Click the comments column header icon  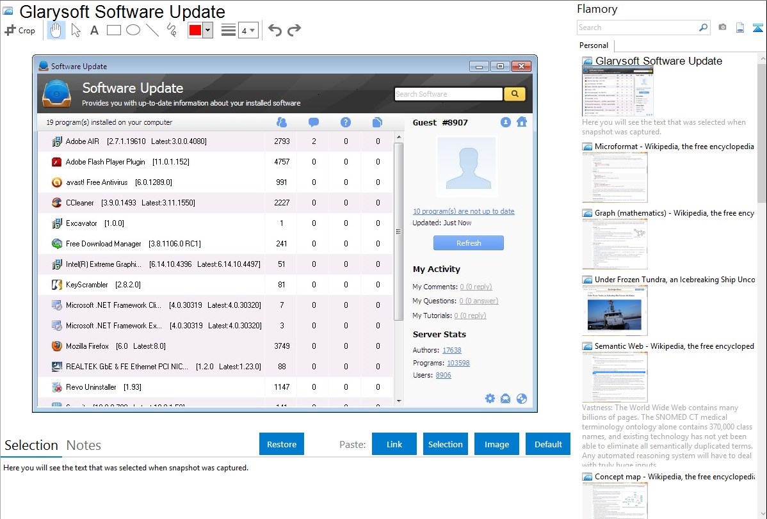pos(314,122)
